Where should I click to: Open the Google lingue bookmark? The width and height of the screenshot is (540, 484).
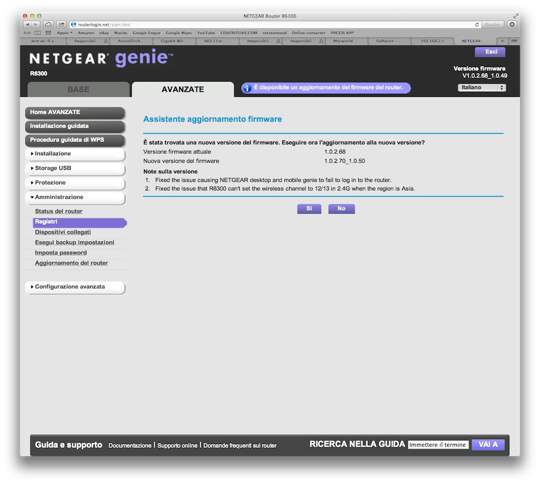(146, 33)
